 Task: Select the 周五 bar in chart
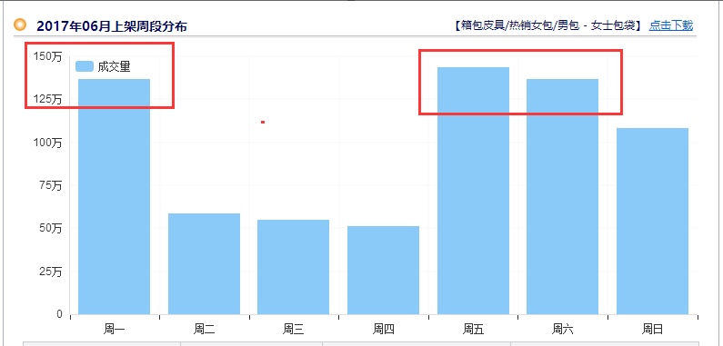pos(473,191)
